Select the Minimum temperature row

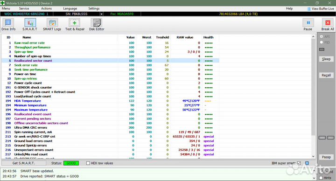pos(110,105)
